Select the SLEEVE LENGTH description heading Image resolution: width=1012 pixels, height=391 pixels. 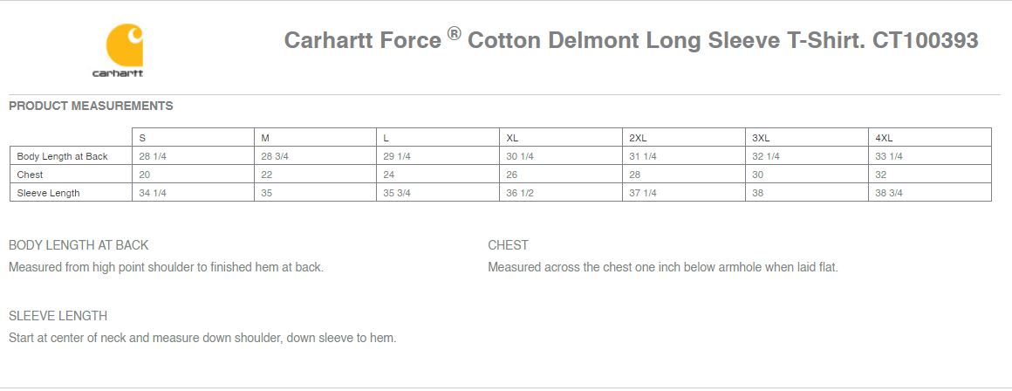click(x=58, y=316)
